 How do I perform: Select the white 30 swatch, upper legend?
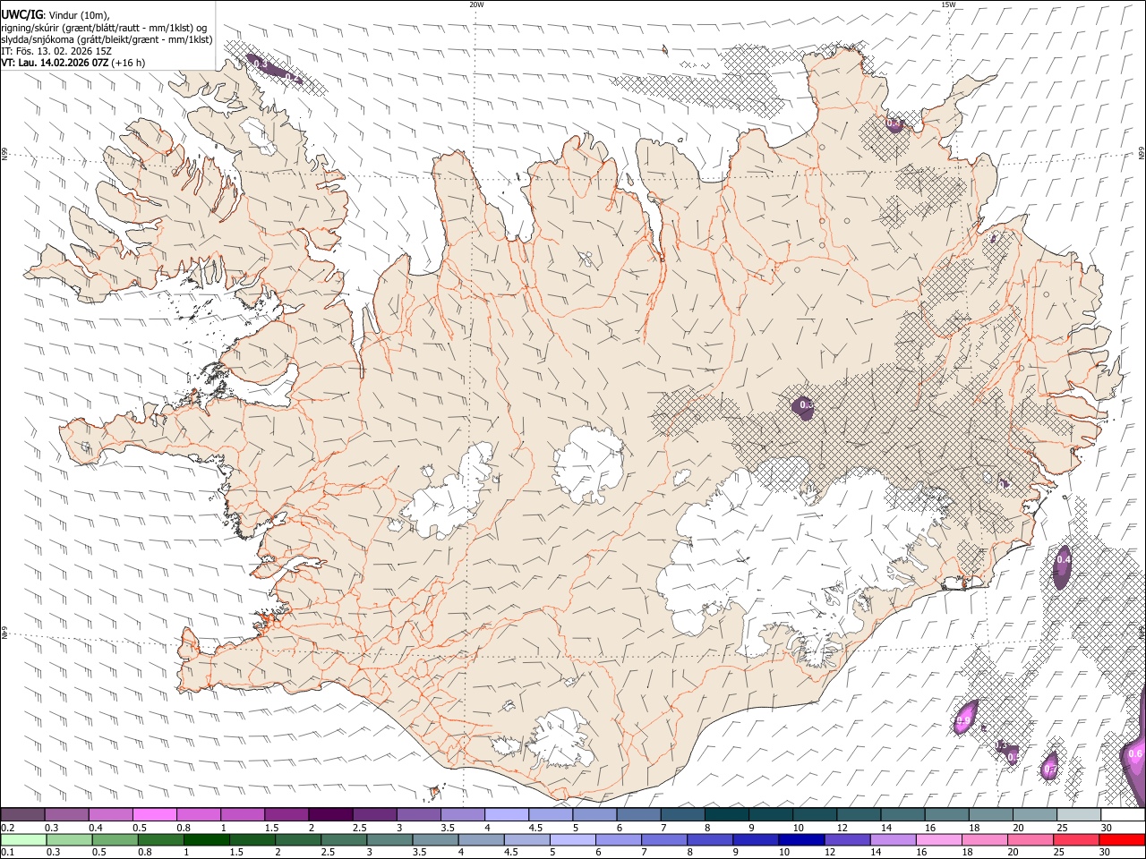pyautogui.click(x=1124, y=815)
